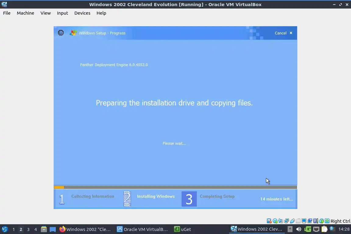The height and width of the screenshot is (234, 351).
Task: Switch to workspace 4
Action: coord(36,229)
